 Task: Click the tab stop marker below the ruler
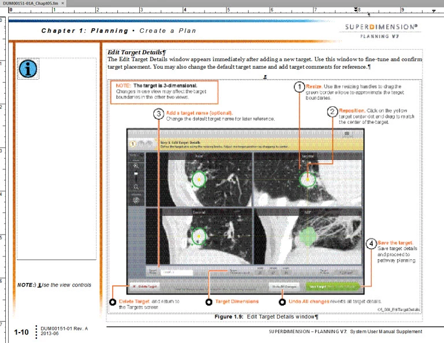click(x=369, y=14)
